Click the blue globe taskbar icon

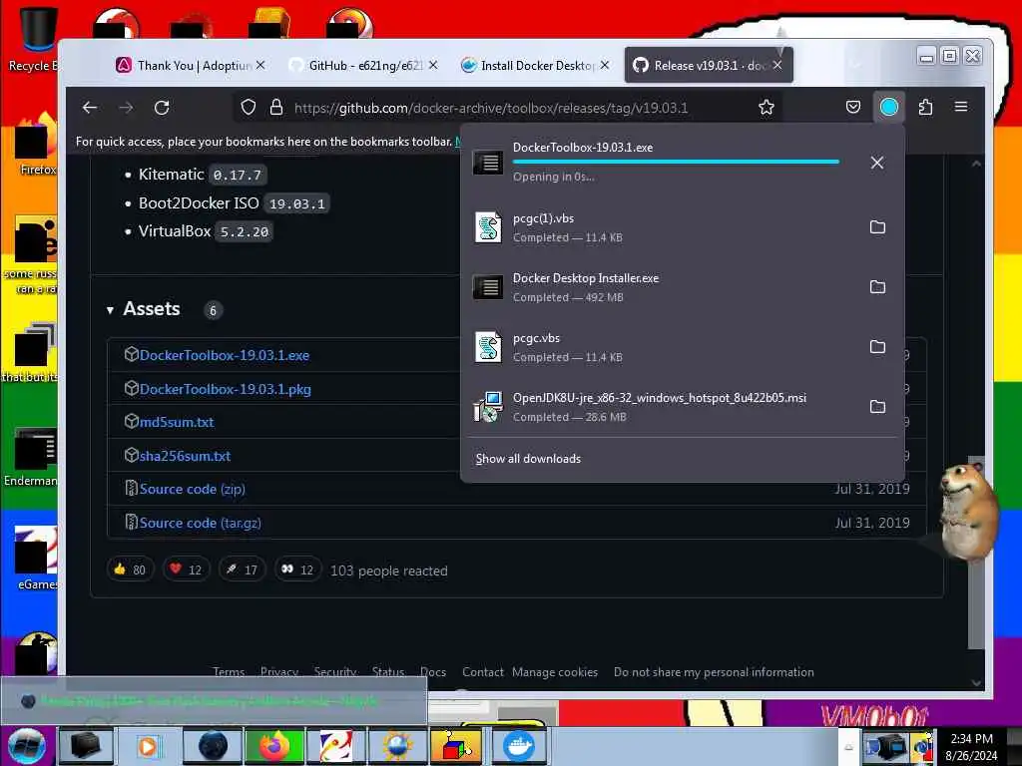(213, 746)
